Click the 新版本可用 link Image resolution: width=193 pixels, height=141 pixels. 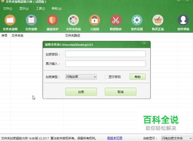[x=115, y=138]
